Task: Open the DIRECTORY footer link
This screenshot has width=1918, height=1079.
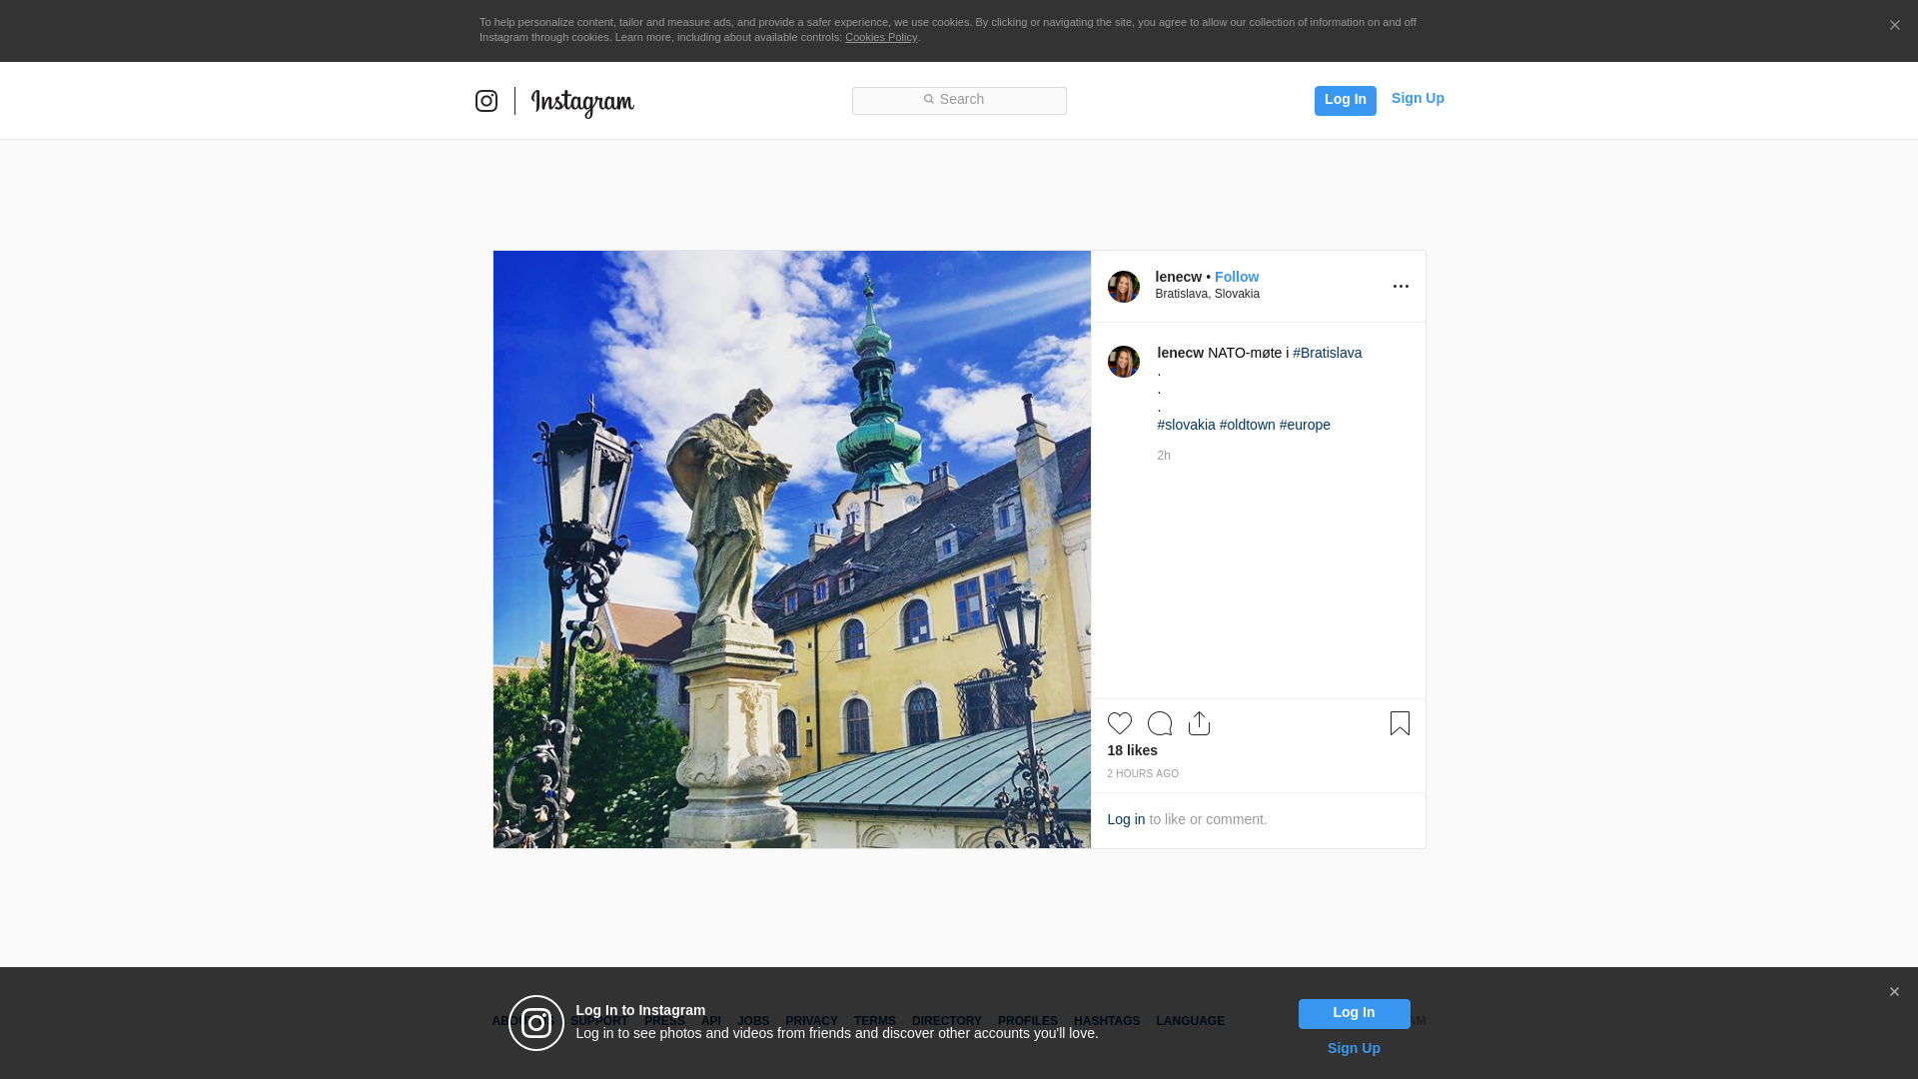Action: click(947, 1021)
